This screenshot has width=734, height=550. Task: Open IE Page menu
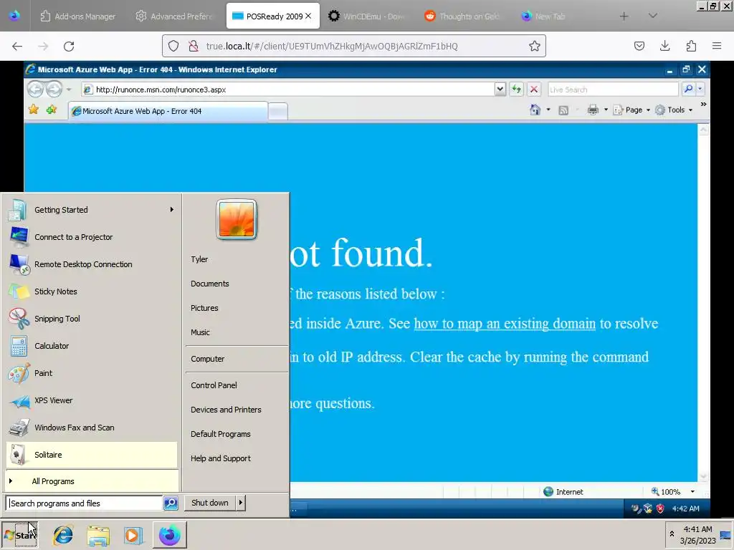(631, 110)
